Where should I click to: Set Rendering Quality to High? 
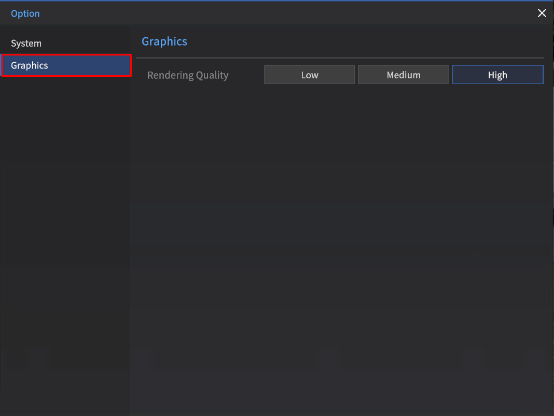coord(497,75)
